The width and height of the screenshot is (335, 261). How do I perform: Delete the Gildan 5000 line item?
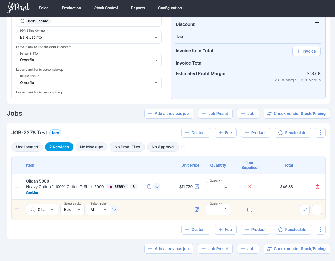click(317, 187)
